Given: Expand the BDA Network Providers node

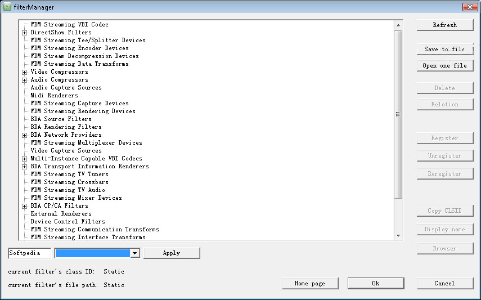Looking at the screenshot, I should (24, 135).
